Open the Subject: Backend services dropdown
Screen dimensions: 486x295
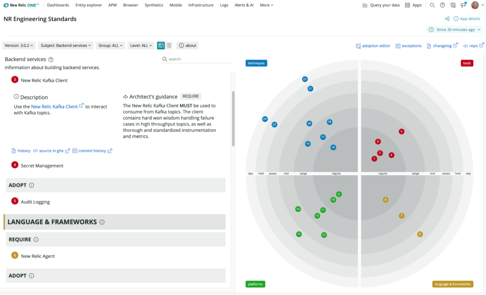click(65, 45)
